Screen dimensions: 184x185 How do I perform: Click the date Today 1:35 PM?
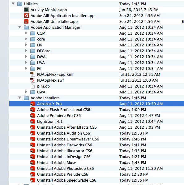click(x=133, y=151)
